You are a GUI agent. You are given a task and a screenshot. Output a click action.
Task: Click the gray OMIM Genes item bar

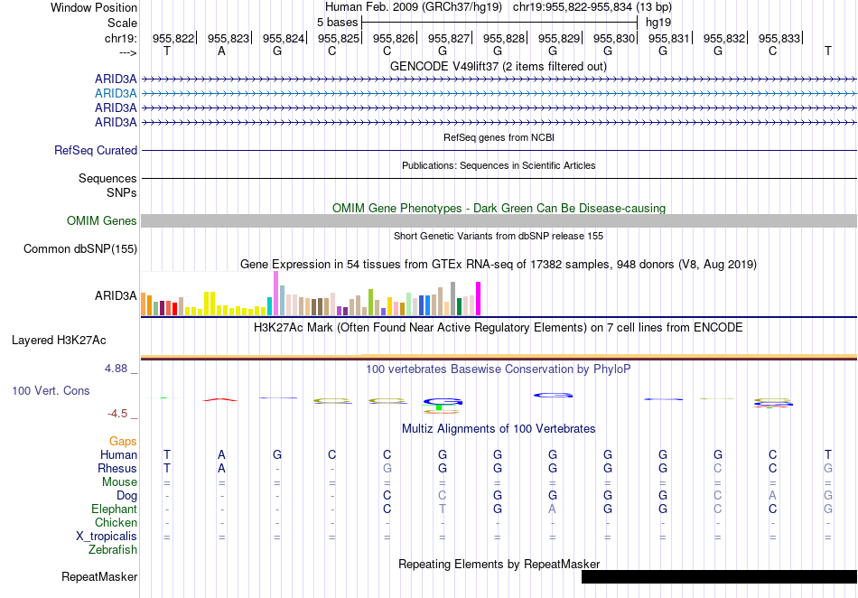[499, 221]
